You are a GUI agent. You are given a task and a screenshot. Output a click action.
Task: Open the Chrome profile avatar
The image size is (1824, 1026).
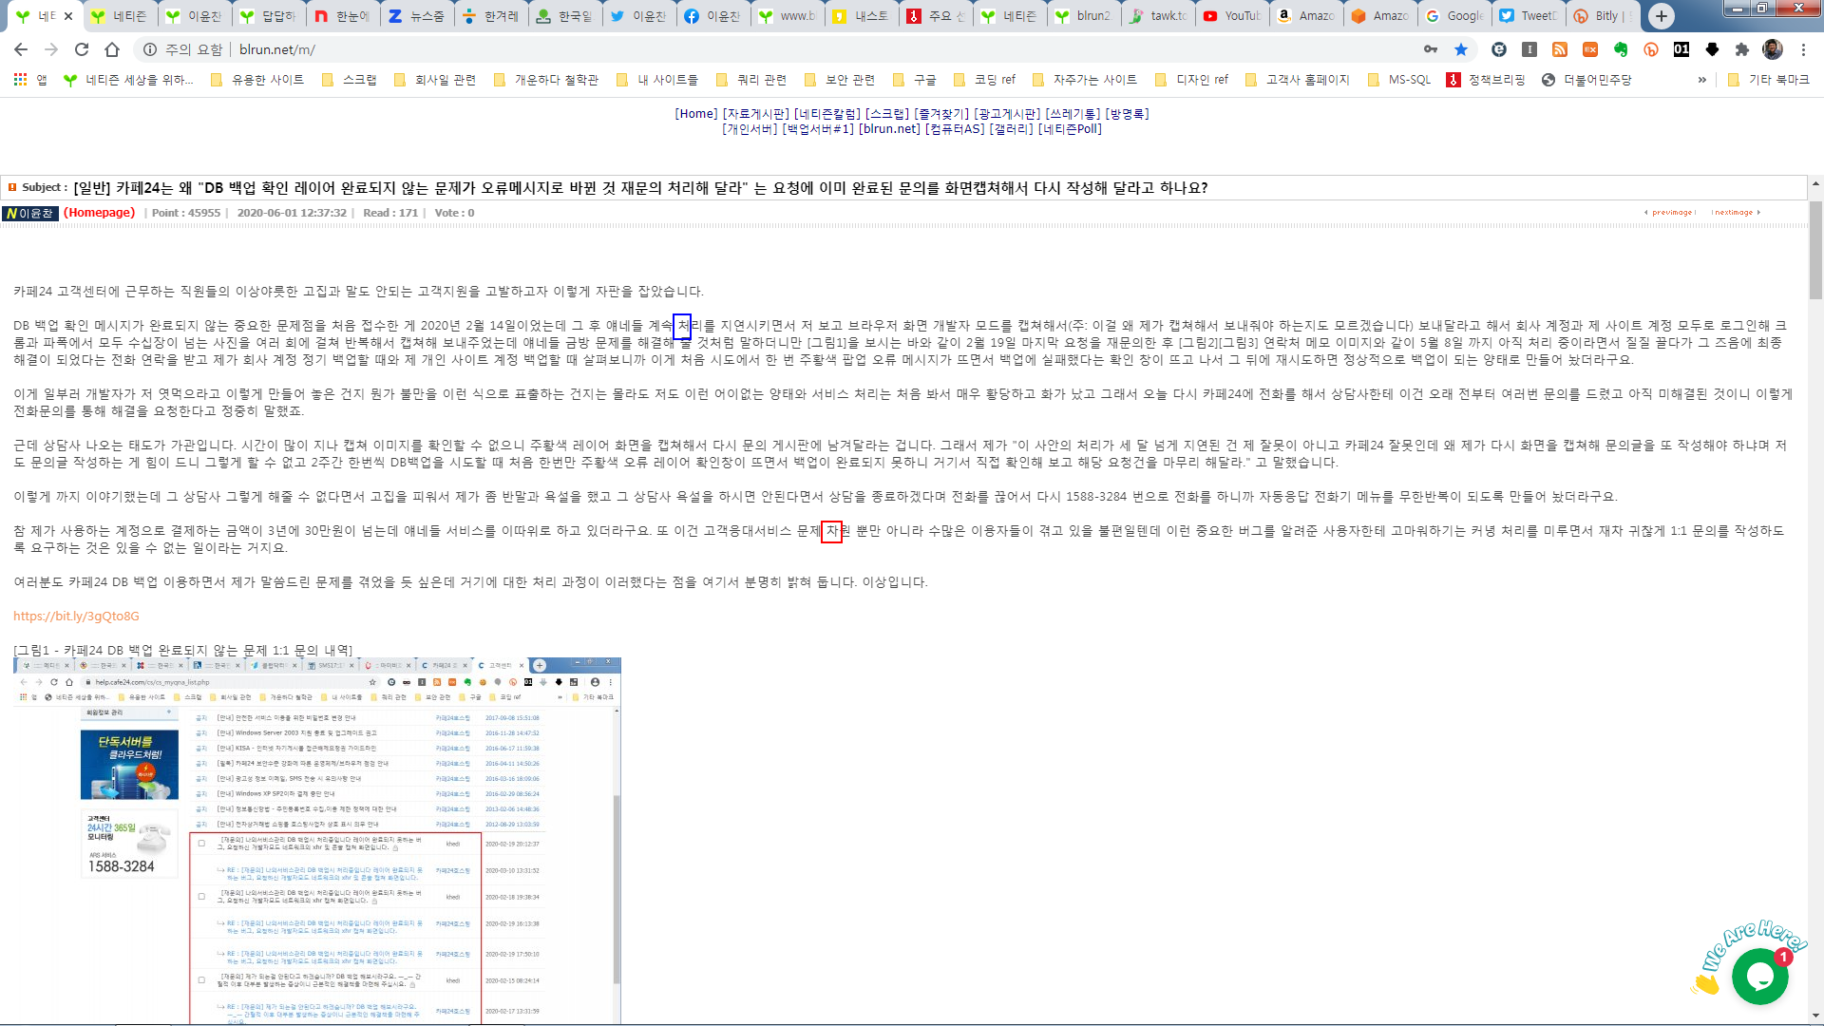pyautogui.click(x=1773, y=49)
